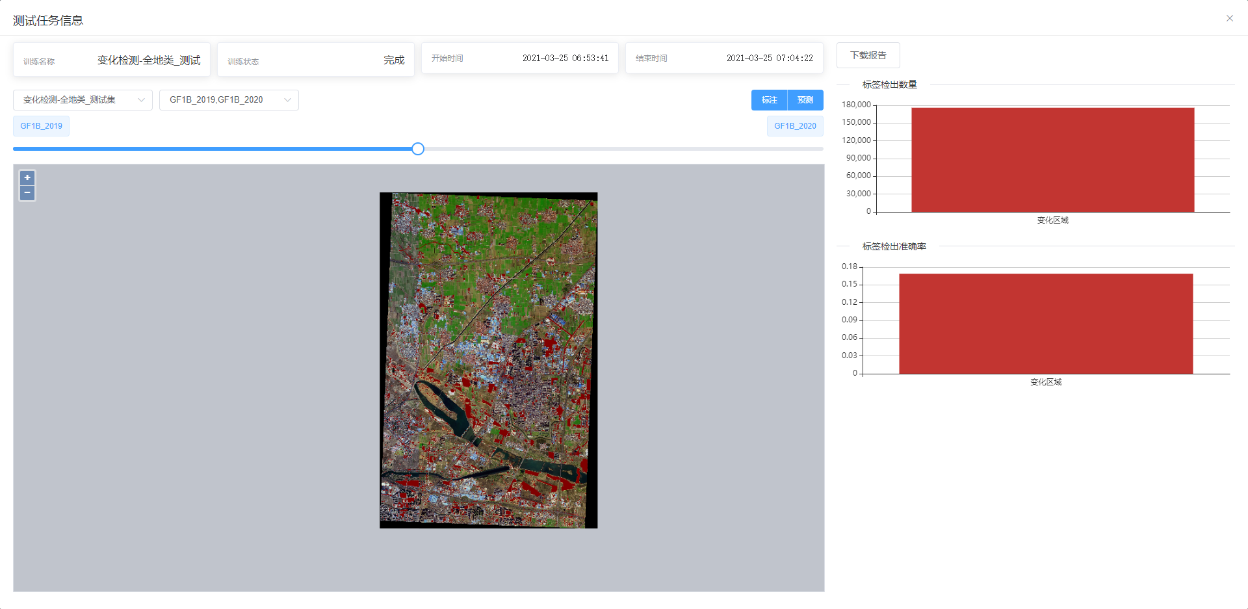Click the start time 2021-03-25 06:53:41

[x=565, y=58]
